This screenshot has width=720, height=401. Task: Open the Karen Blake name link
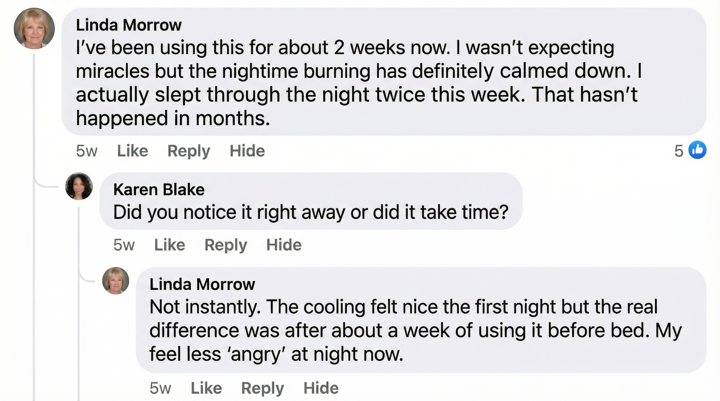click(159, 190)
